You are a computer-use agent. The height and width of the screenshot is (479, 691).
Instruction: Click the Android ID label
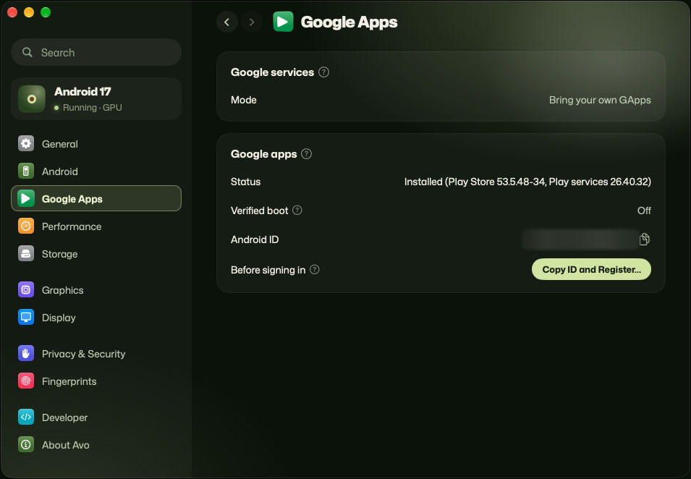click(x=255, y=239)
